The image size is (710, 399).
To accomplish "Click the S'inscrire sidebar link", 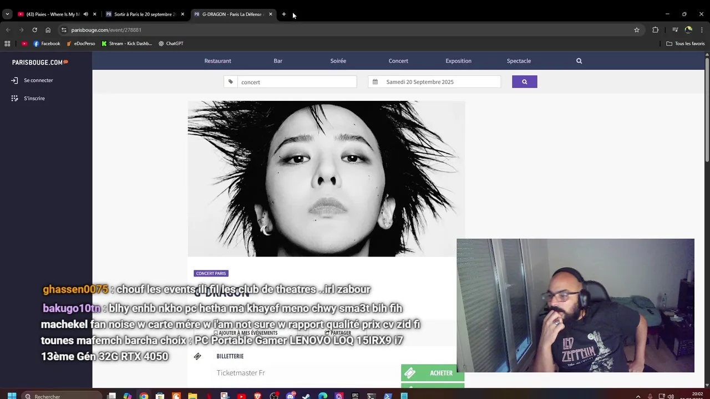I will pos(28,98).
